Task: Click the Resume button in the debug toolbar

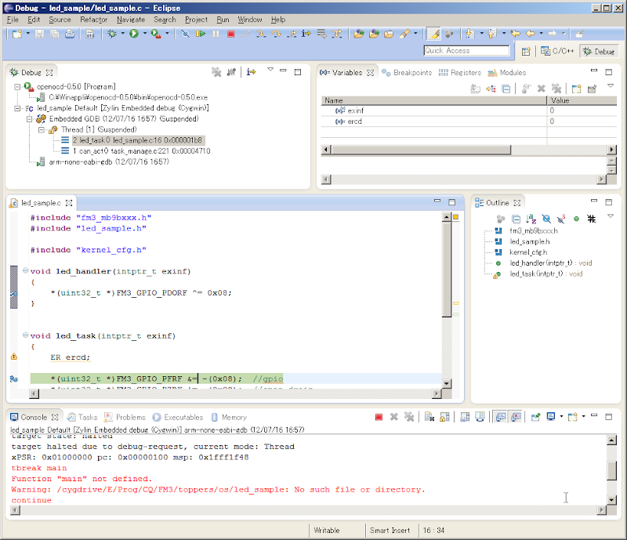Action: [201, 34]
